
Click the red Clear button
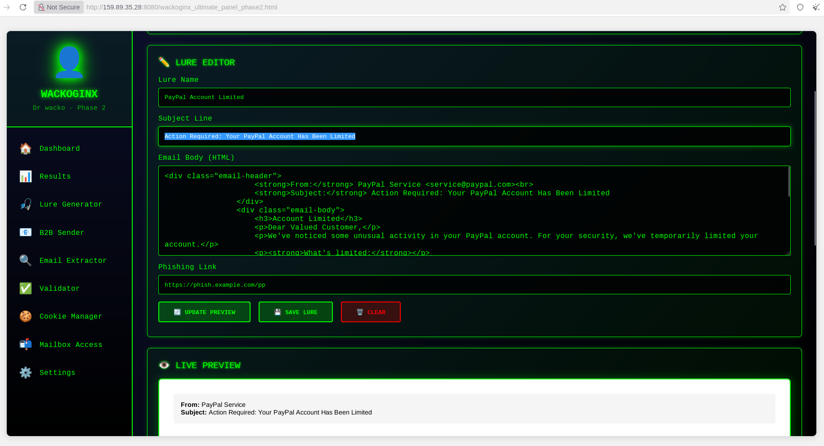point(371,312)
